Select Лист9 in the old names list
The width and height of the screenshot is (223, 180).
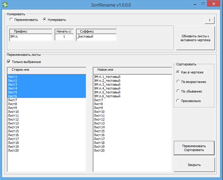47,108
